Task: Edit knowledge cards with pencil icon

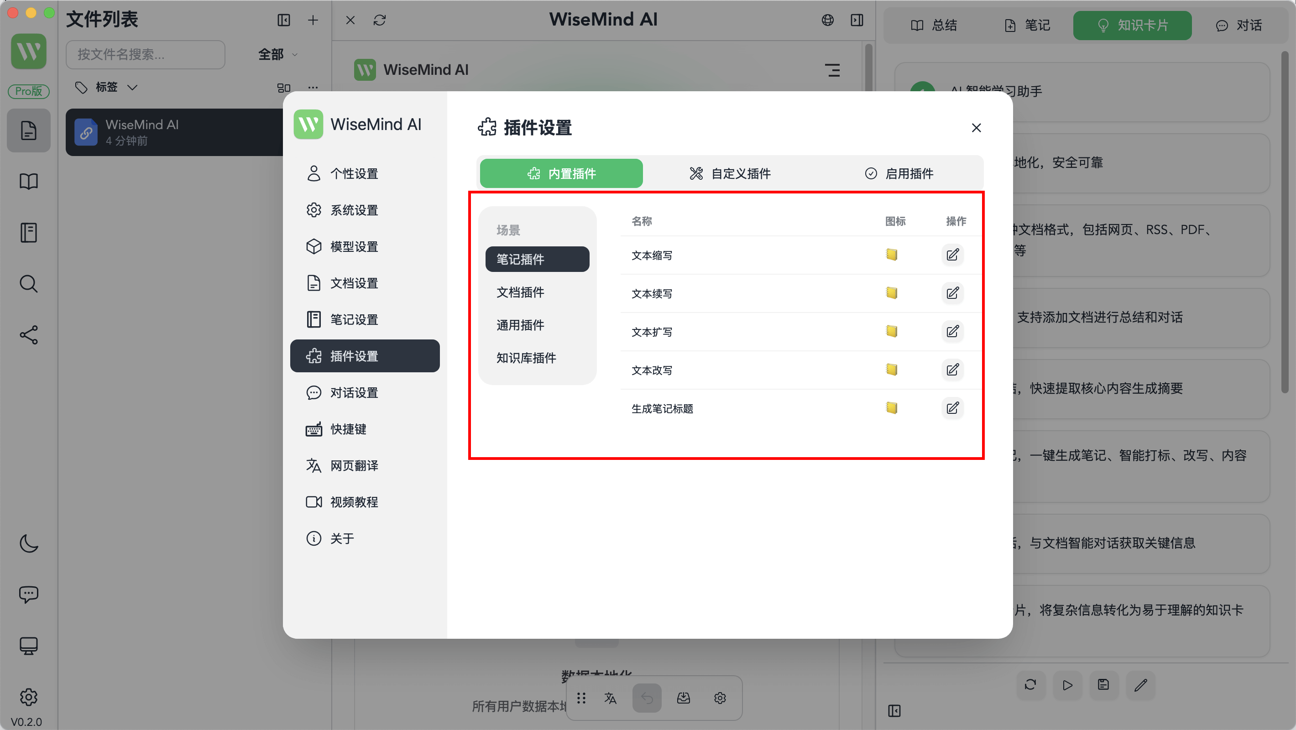Action: (1140, 685)
